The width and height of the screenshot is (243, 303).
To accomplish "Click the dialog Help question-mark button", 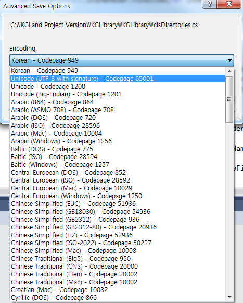I will tap(210, 4).
